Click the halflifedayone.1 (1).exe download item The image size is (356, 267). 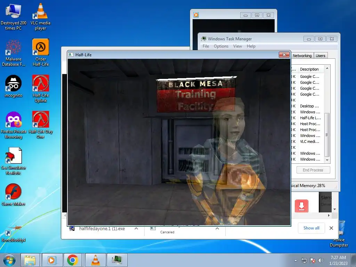[x=102, y=229]
